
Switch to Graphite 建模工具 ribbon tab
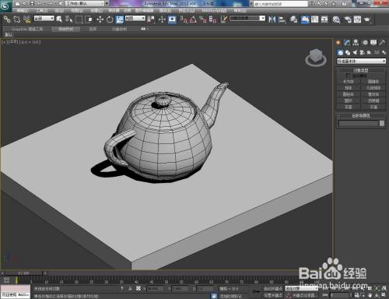(x=27, y=29)
